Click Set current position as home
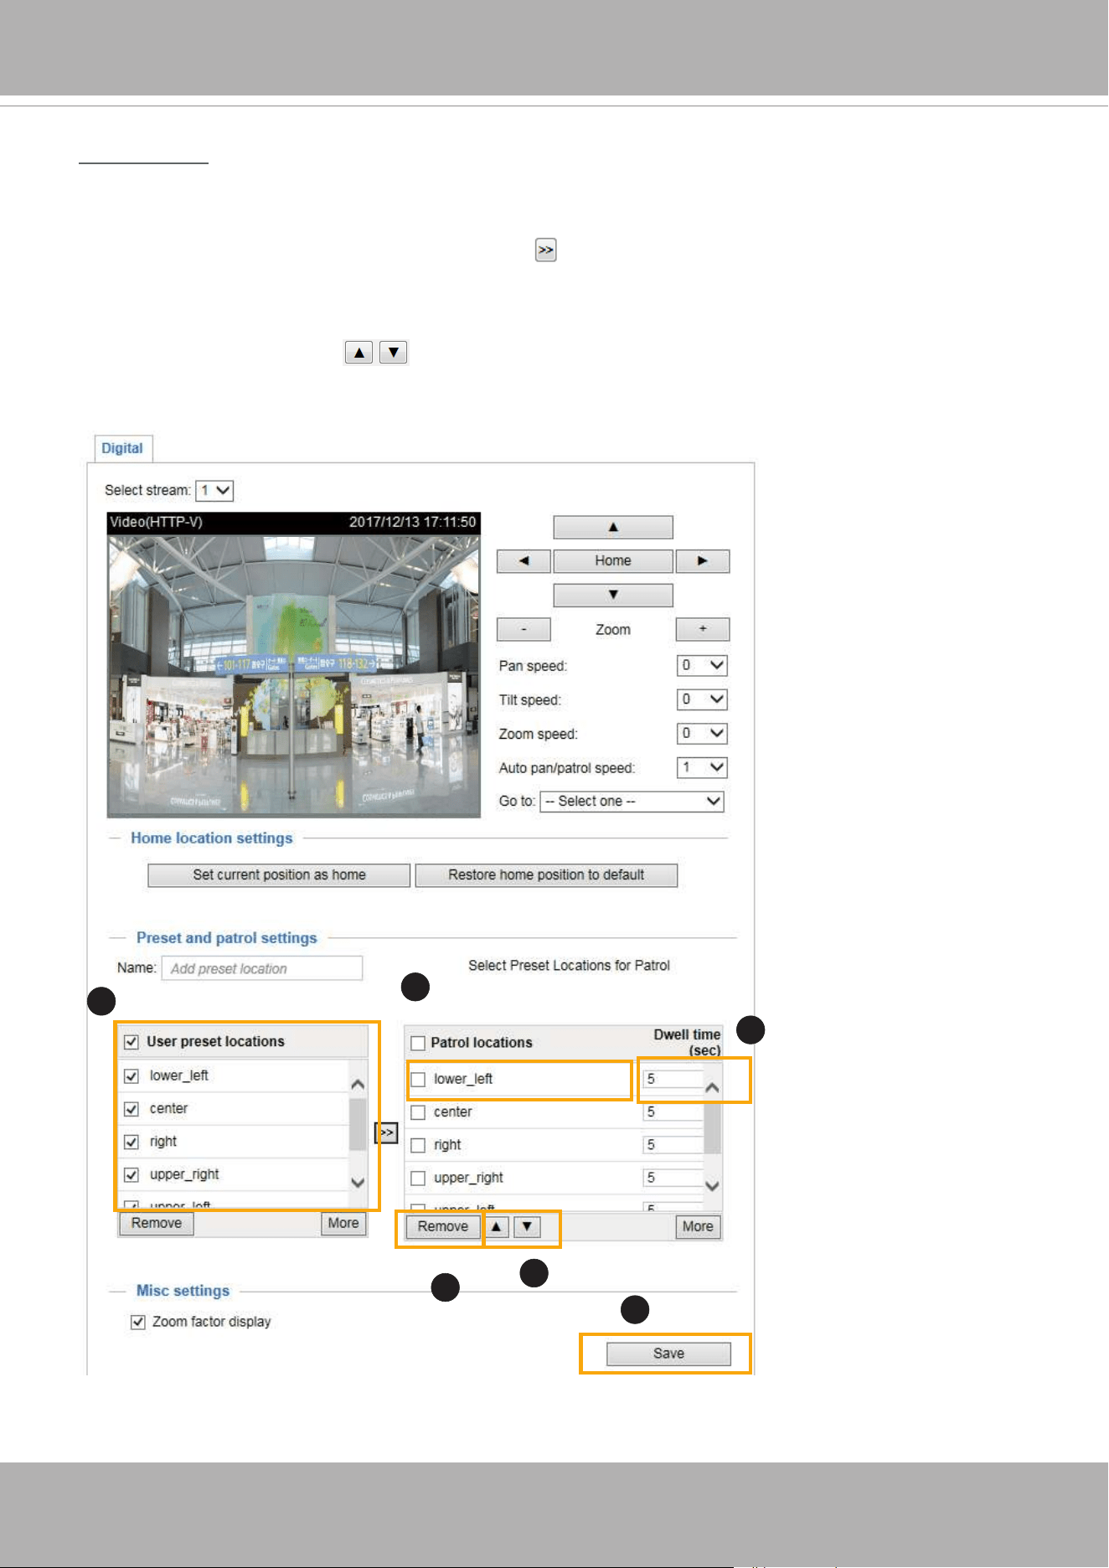The image size is (1109, 1568). click(279, 875)
